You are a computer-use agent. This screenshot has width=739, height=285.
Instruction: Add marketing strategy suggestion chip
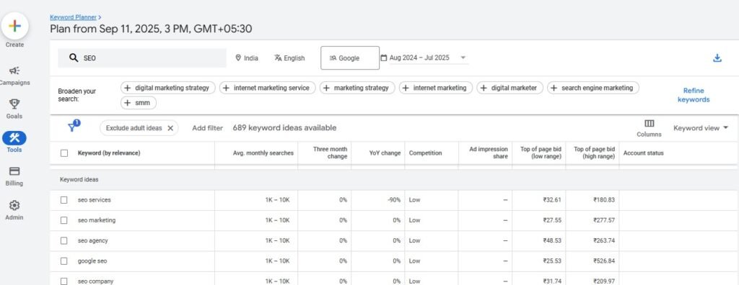(357, 88)
